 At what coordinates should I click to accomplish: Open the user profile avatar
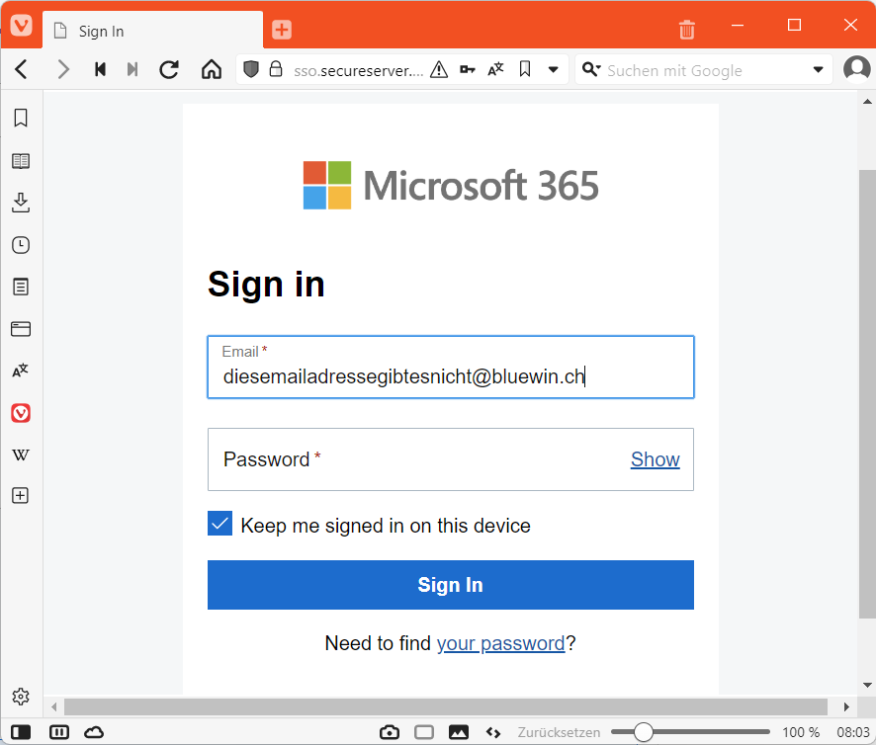(x=856, y=69)
